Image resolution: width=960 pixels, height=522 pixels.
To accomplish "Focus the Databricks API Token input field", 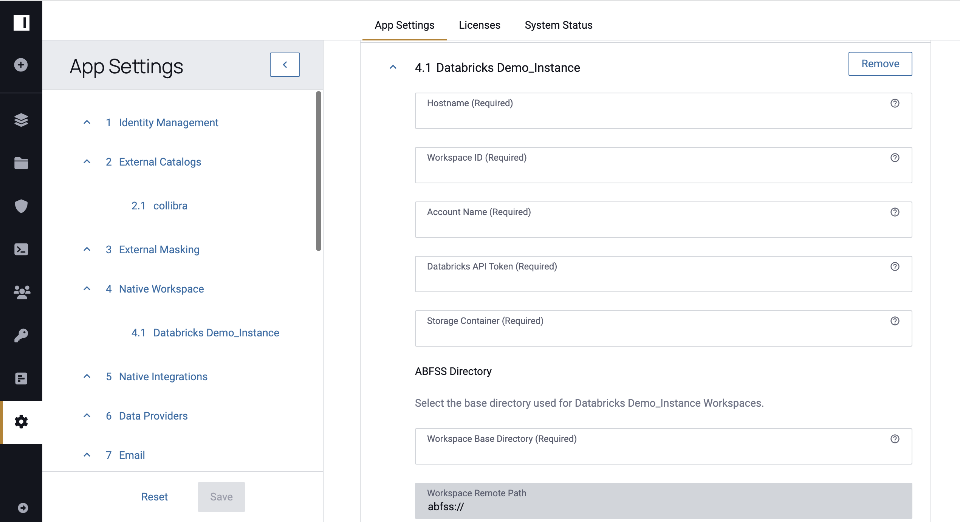I will [663, 274].
